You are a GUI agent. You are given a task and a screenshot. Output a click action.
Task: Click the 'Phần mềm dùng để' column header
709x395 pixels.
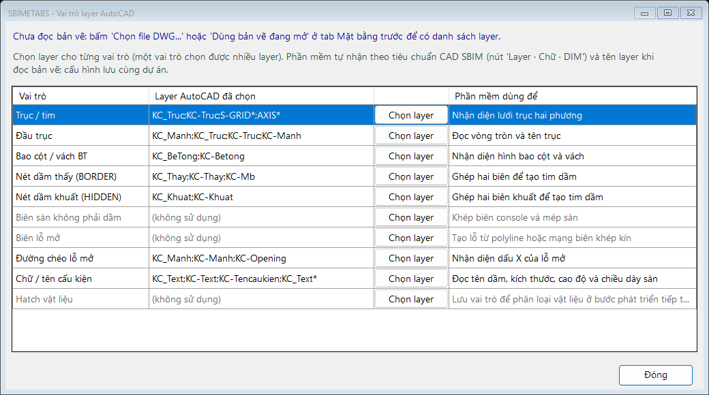click(573, 96)
